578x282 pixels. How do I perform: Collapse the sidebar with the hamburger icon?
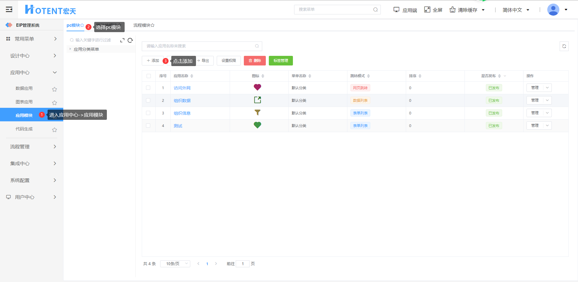pos(9,10)
